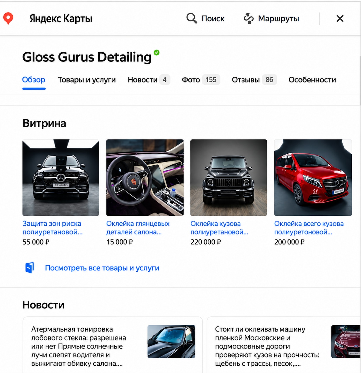Click the 55 000 ₽ price
Viewport: 361px width, 373px height.
pos(36,242)
